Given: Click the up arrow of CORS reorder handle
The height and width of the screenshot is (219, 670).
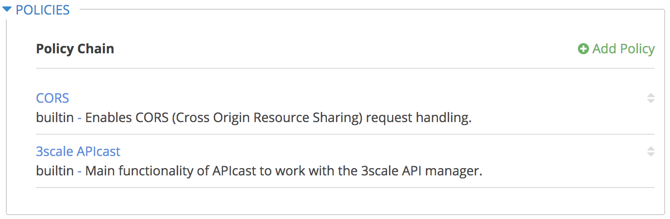Looking at the screenshot, I should [x=651, y=95].
